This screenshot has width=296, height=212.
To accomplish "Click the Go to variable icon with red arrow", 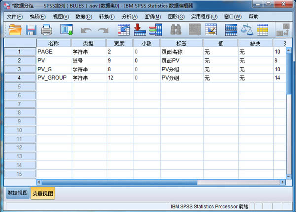I will click(x=140, y=31).
